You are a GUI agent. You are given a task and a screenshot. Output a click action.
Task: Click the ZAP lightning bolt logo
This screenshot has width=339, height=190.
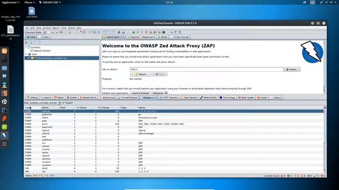click(x=312, y=52)
